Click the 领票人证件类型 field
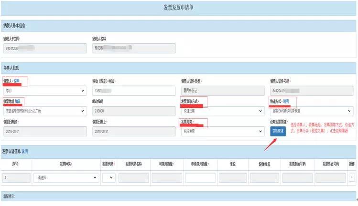The height and width of the screenshot is (206, 358). (x=223, y=91)
